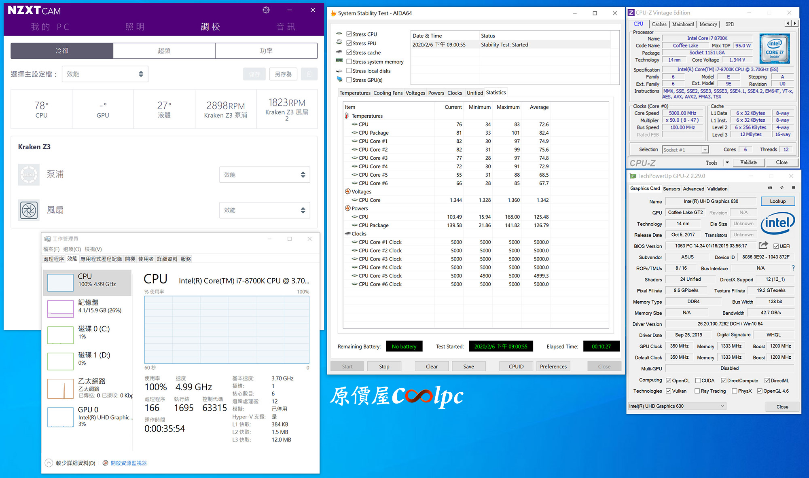The image size is (809, 478).
Task: Toggle UEFI checkbox in GPU-Z
Action: (x=776, y=246)
